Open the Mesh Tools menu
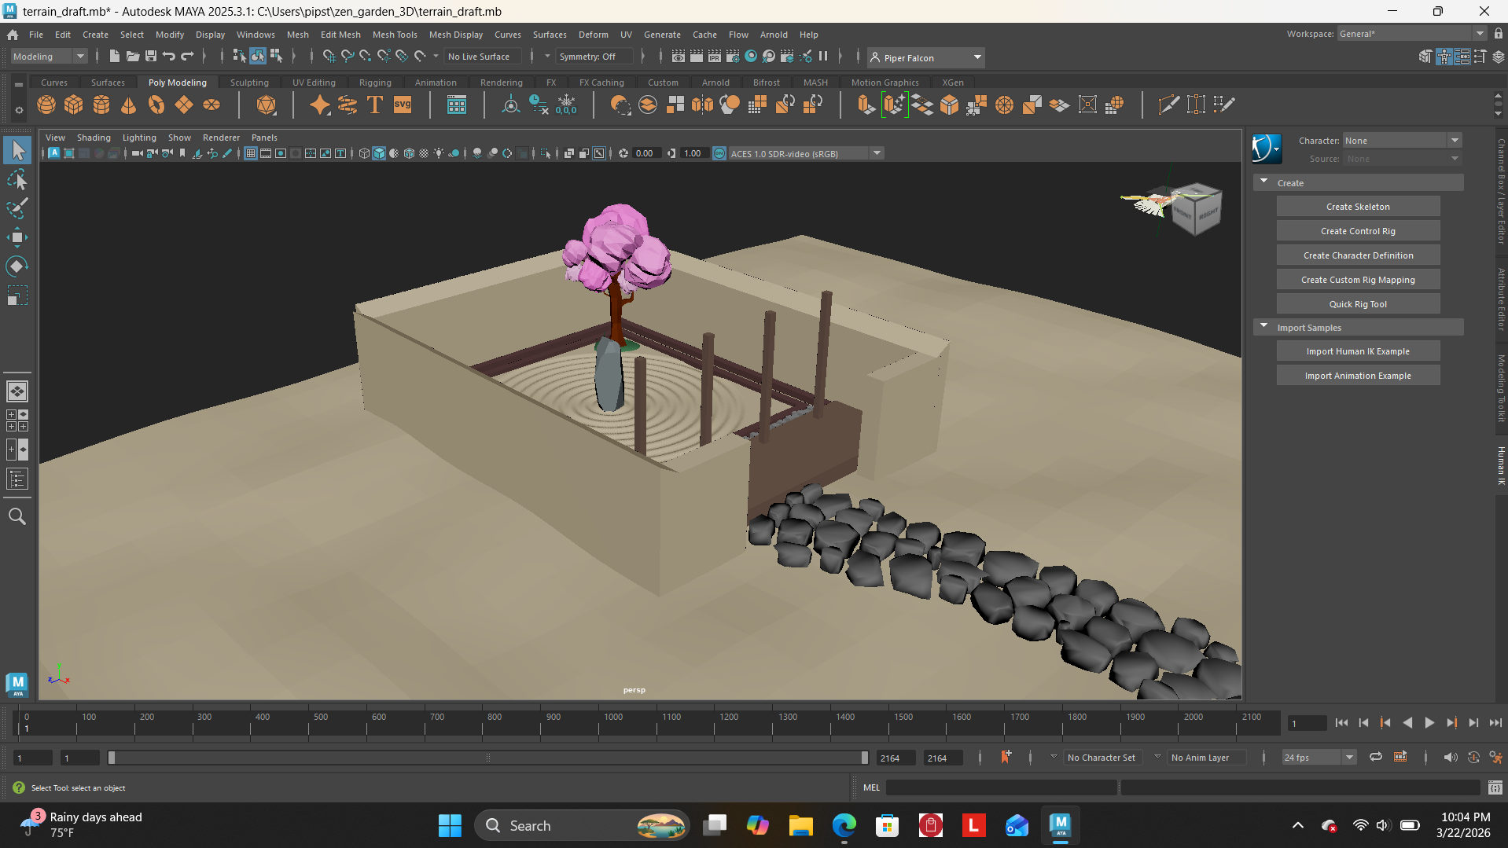The height and width of the screenshot is (848, 1508). tap(395, 35)
